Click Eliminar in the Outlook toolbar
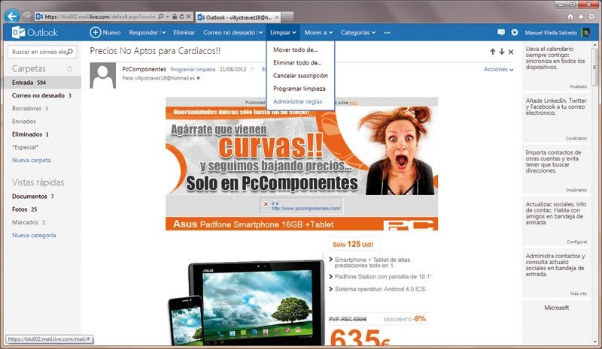The width and height of the screenshot is (602, 349). (x=184, y=32)
